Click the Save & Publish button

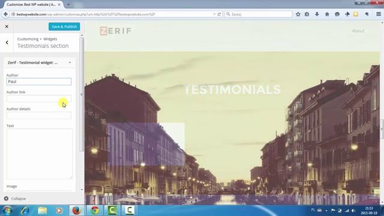pyautogui.click(x=64, y=26)
